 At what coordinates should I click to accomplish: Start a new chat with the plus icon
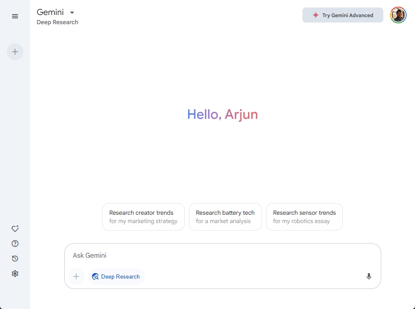click(x=15, y=52)
